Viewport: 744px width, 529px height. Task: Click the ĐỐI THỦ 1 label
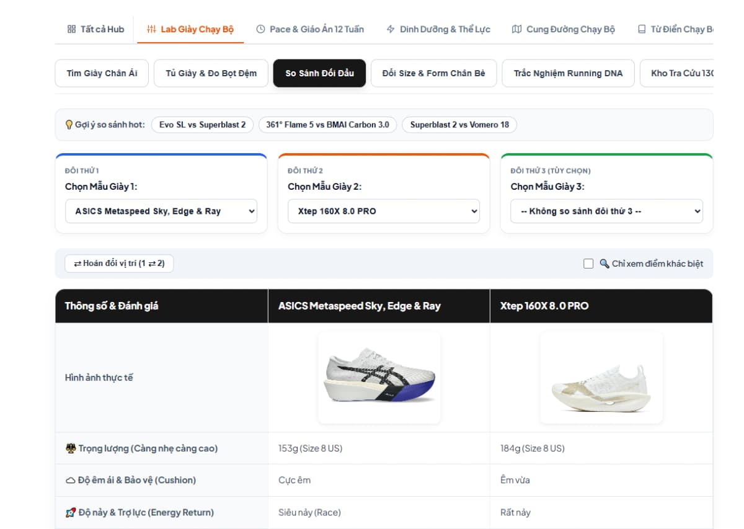tap(82, 171)
